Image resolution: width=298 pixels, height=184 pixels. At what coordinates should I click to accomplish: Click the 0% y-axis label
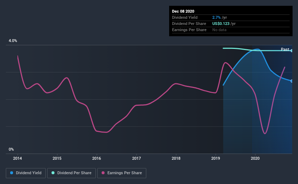point(11,149)
